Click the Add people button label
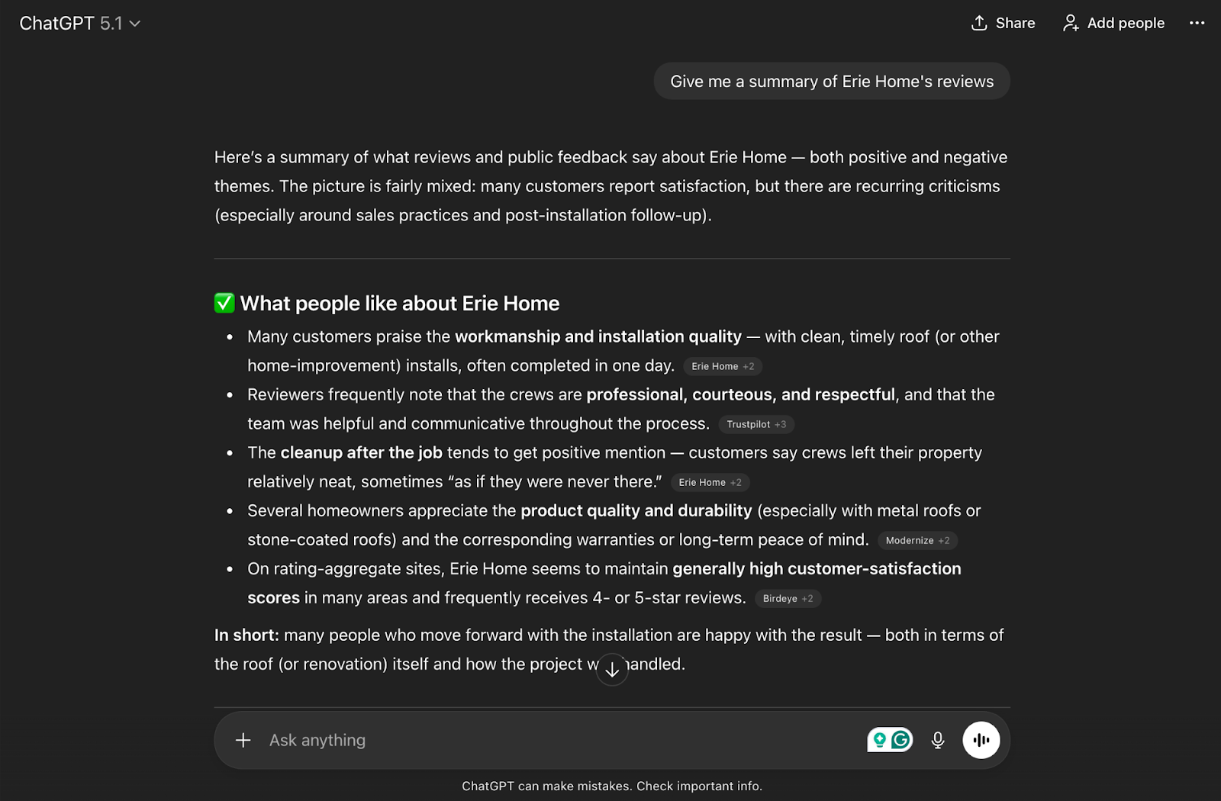The height and width of the screenshot is (801, 1221). (1126, 23)
